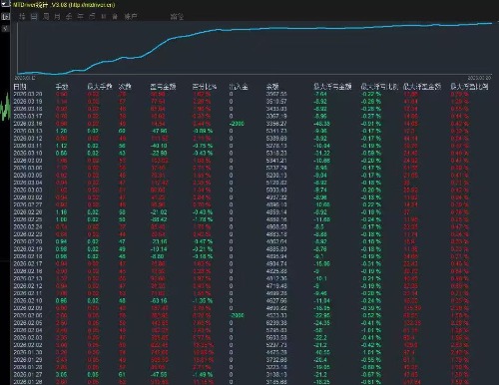
Task: Sort by the 最大浮盈金额 column header
Action: 422,87
